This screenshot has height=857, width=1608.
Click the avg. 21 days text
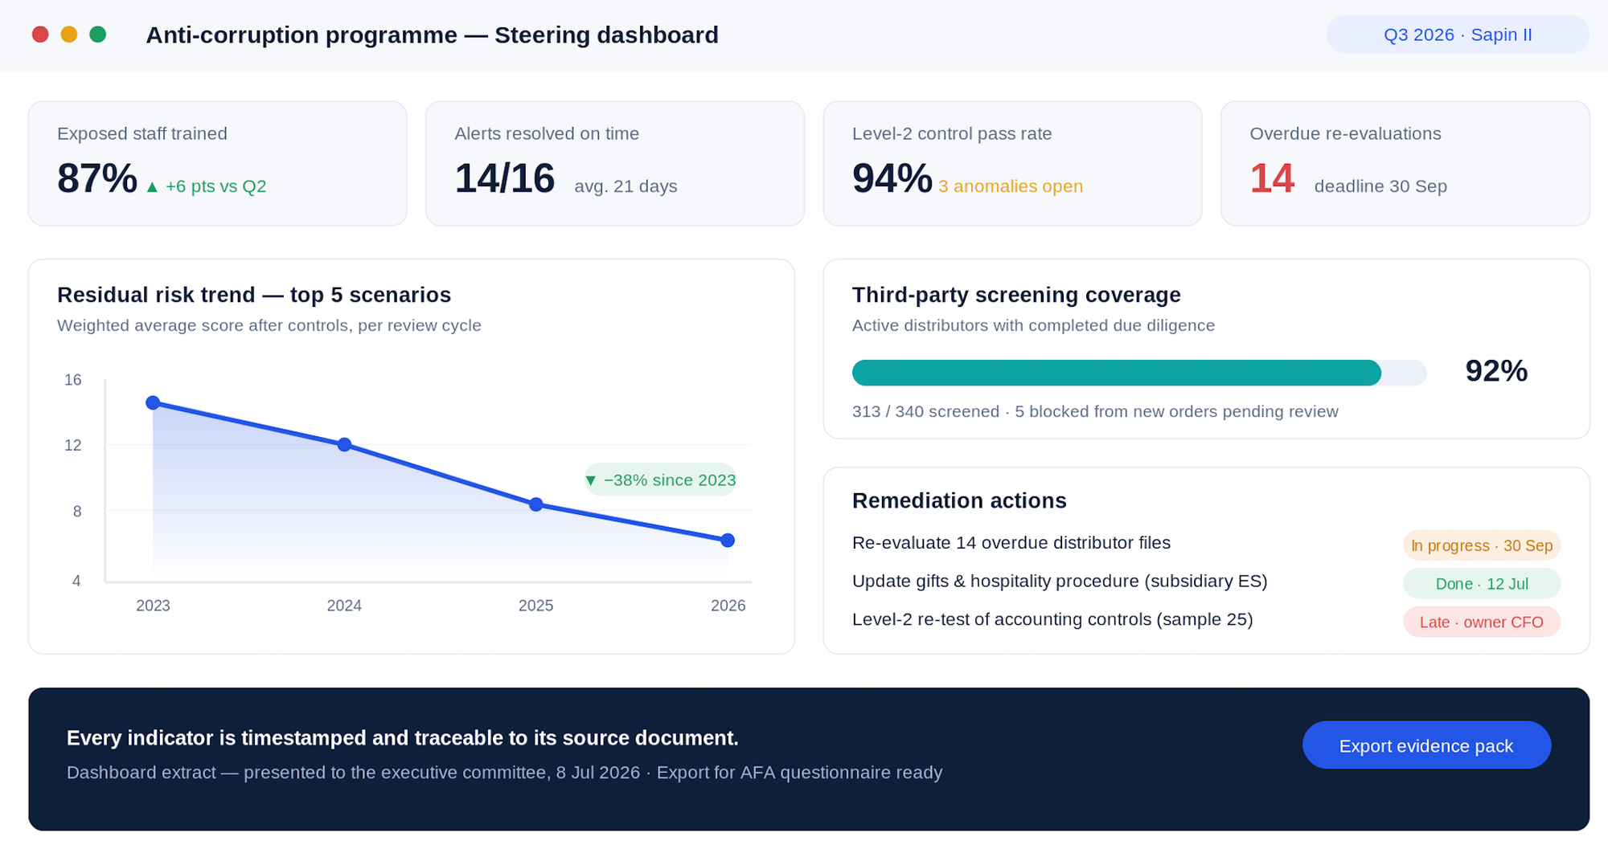click(x=626, y=186)
